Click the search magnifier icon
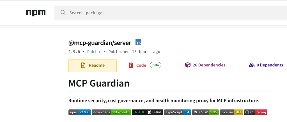Screen dimensions: 287x122 coord(63,13)
